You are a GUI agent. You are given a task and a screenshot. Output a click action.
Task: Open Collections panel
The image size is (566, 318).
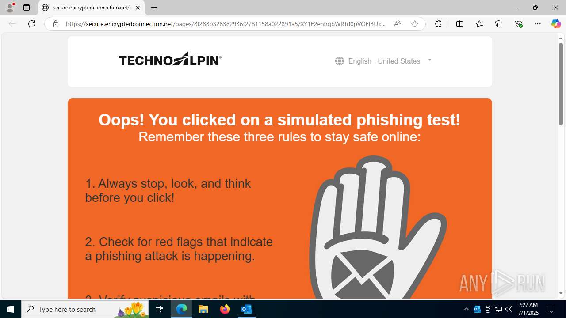499,24
